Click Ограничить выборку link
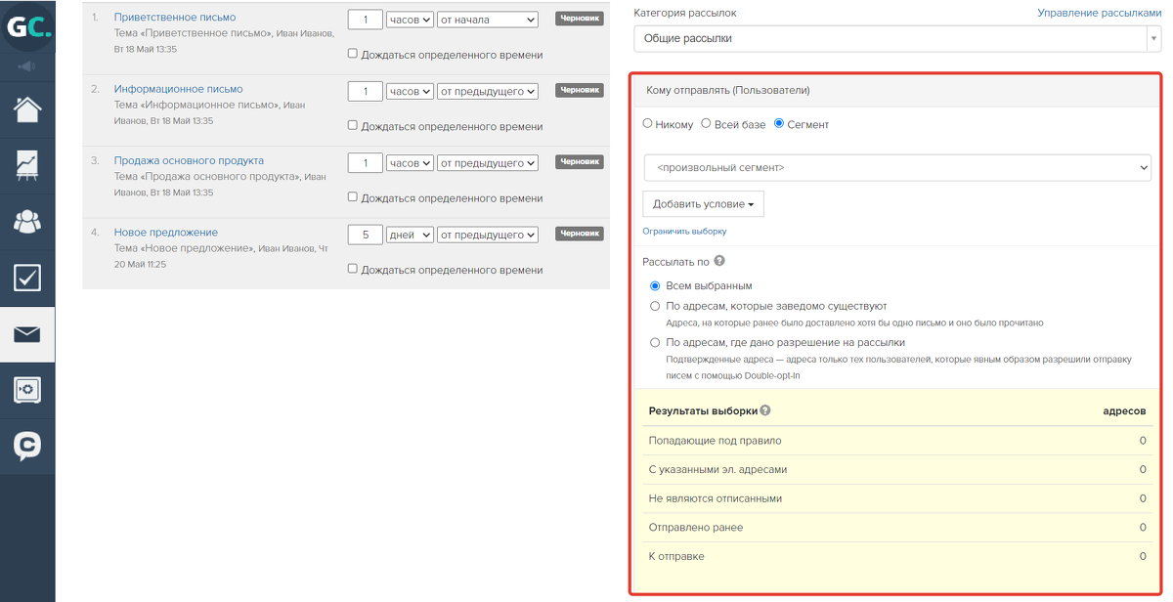The width and height of the screenshot is (1173, 602). click(x=684, y=232)
